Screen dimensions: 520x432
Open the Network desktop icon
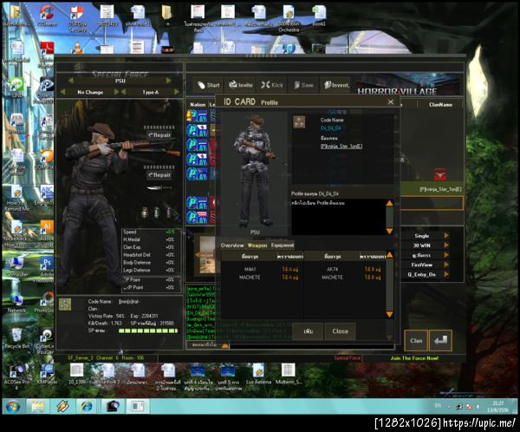[16, 302]
